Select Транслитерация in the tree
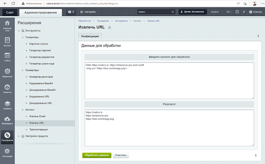The width and height of the screenshot is (265, 164). [38, 130]
